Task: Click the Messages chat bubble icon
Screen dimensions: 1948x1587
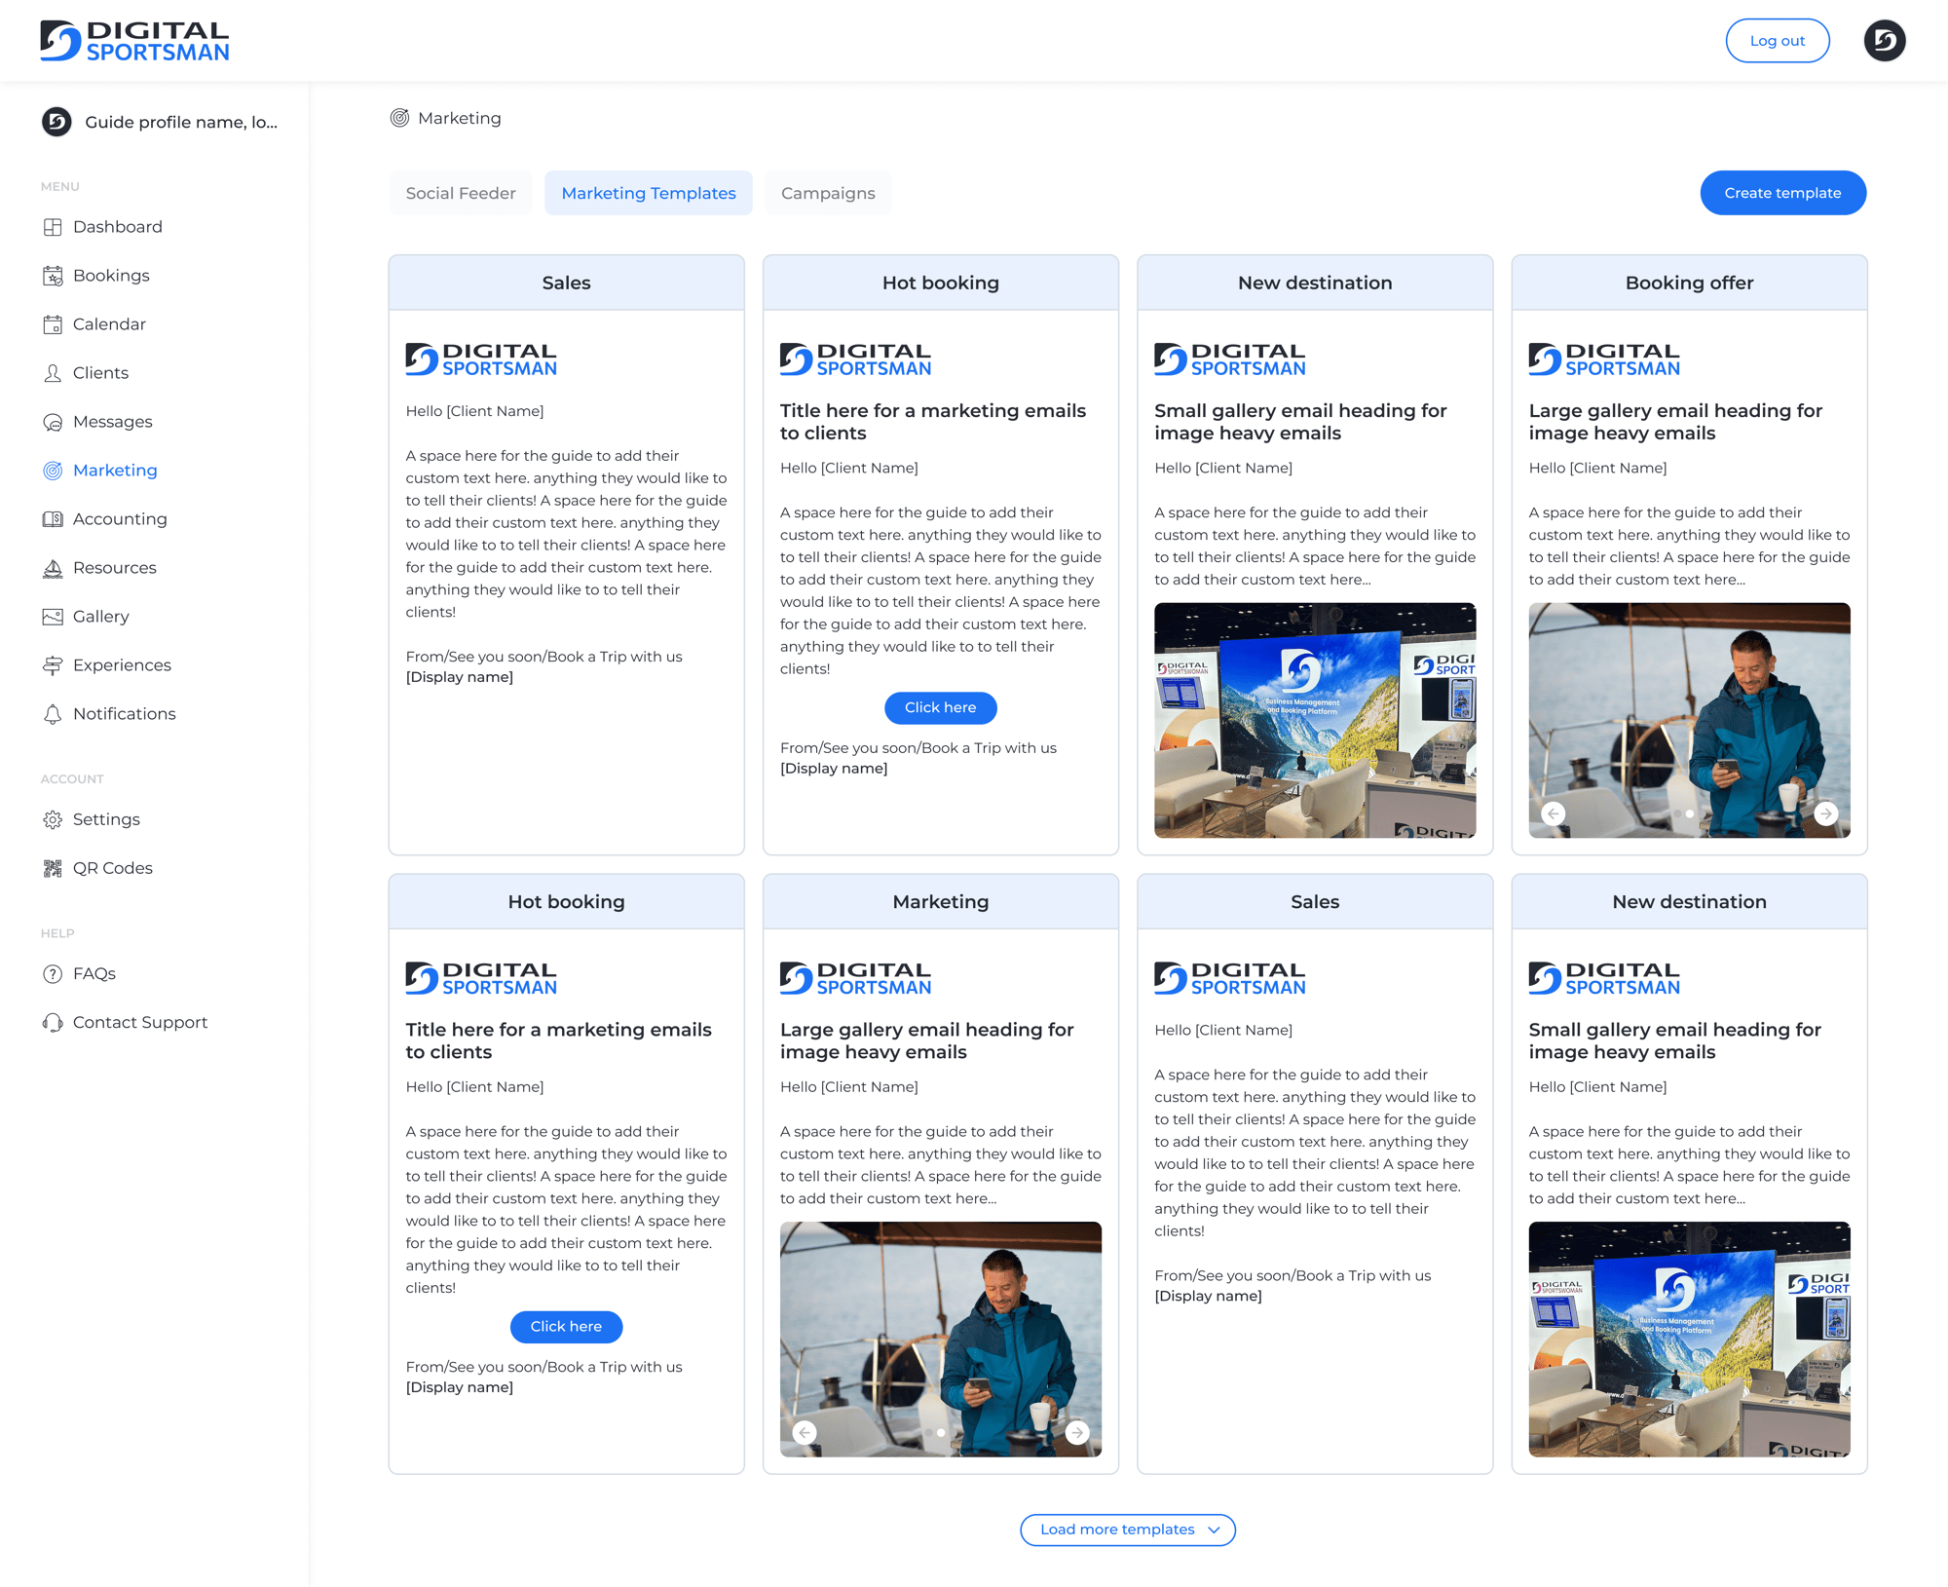Action: click(x=53, y=422)
